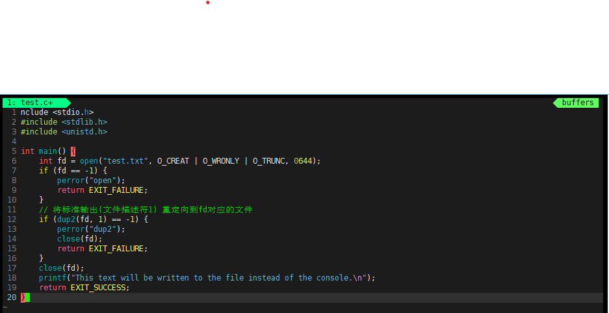
Task: Click close(fd); on line 17
Action: (x=61, y=268)
